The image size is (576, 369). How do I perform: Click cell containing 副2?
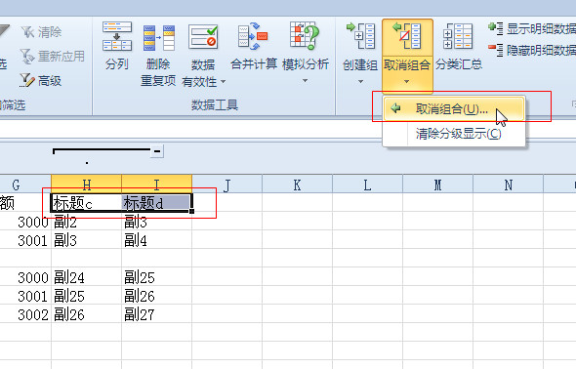coord(86,222)
